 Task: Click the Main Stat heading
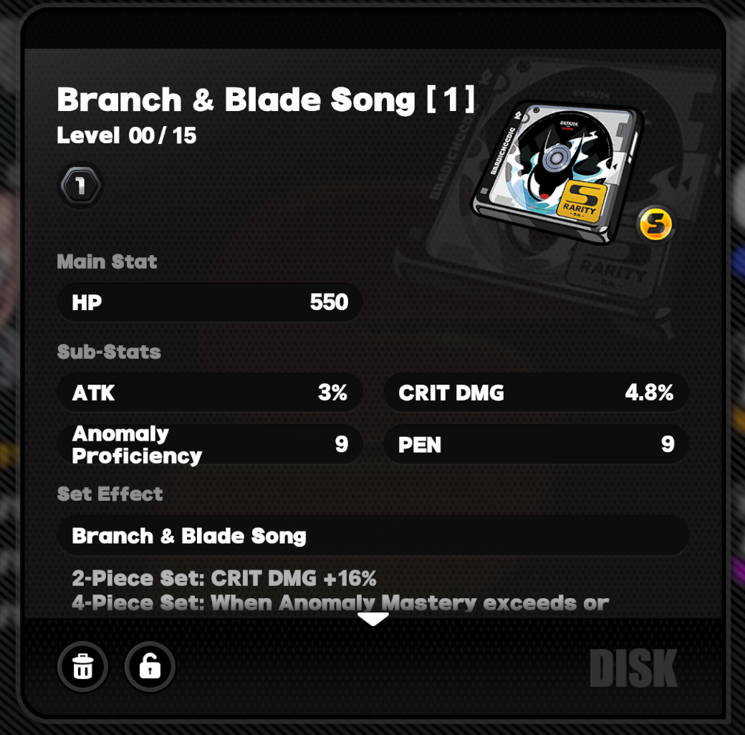pyautogui.click(x=107, y=261)
